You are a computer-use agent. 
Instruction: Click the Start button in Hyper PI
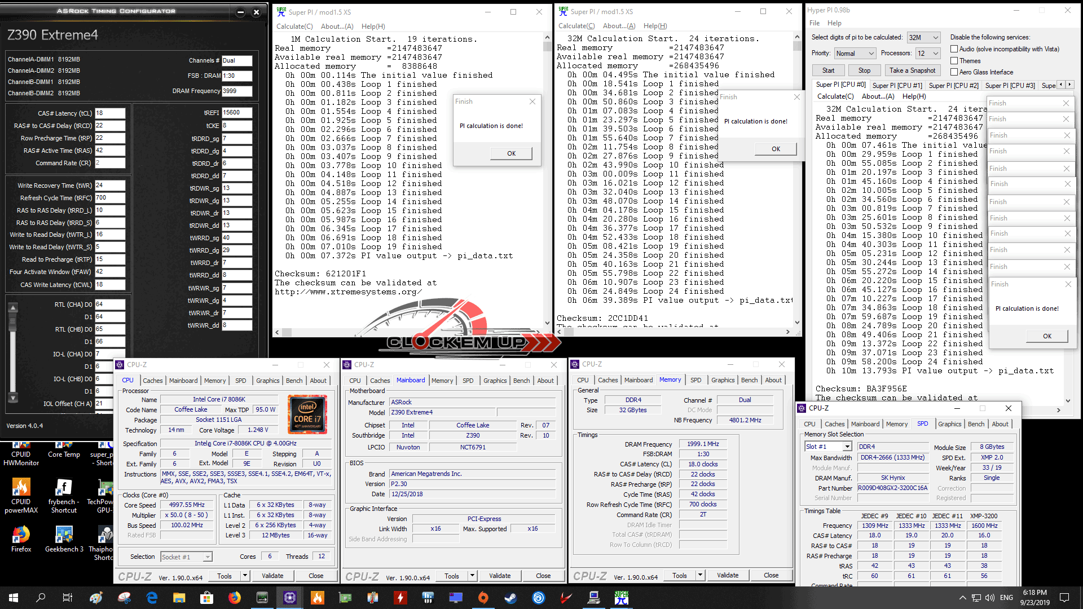click(x=828, y=70)
